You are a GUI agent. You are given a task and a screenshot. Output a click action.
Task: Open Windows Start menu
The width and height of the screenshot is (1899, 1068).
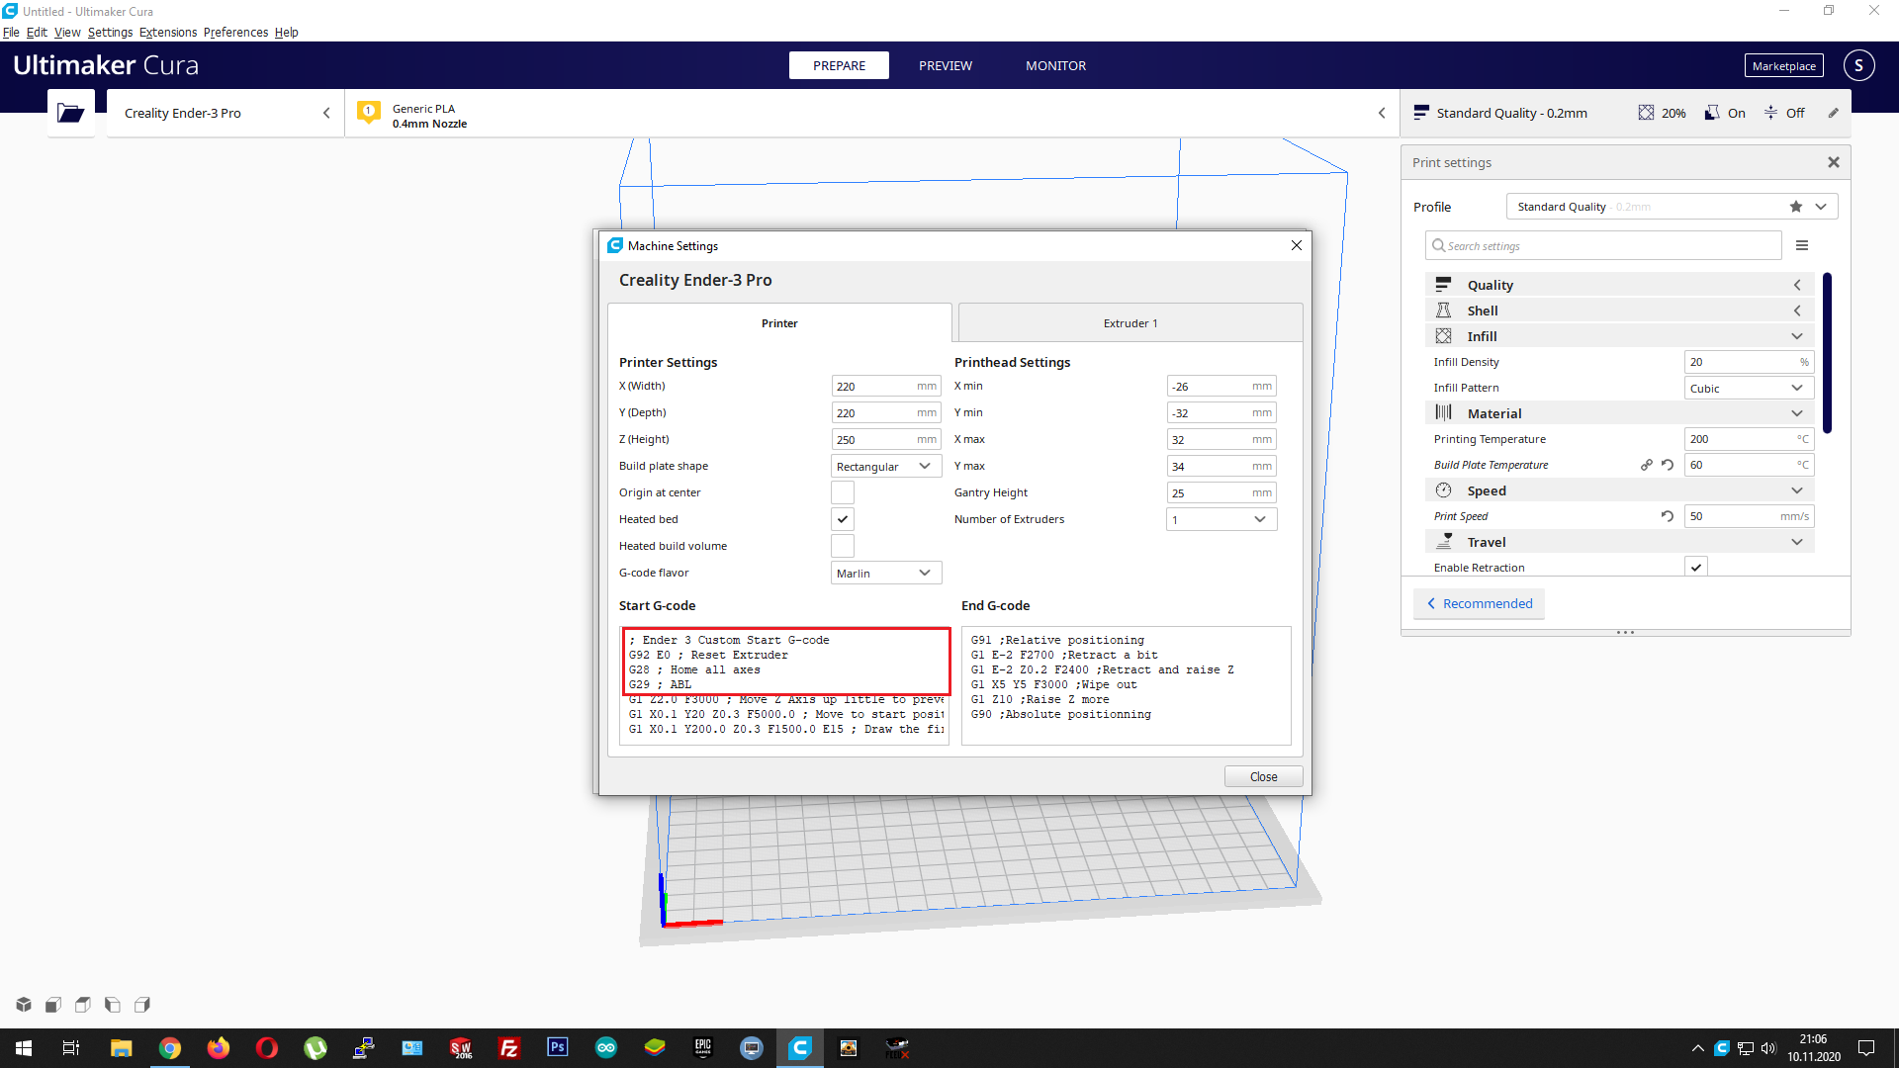point(24,1048)
